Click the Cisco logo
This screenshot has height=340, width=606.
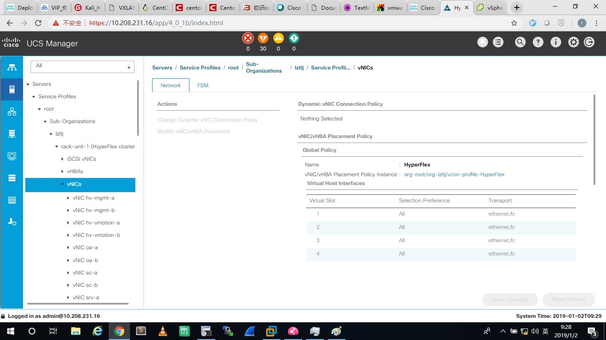11,42
